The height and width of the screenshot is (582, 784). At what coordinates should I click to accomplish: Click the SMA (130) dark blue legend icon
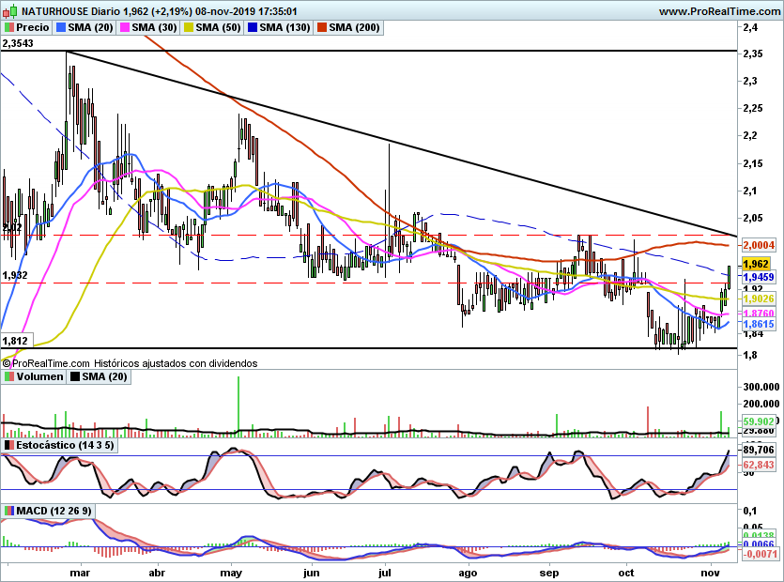(253, 27)
